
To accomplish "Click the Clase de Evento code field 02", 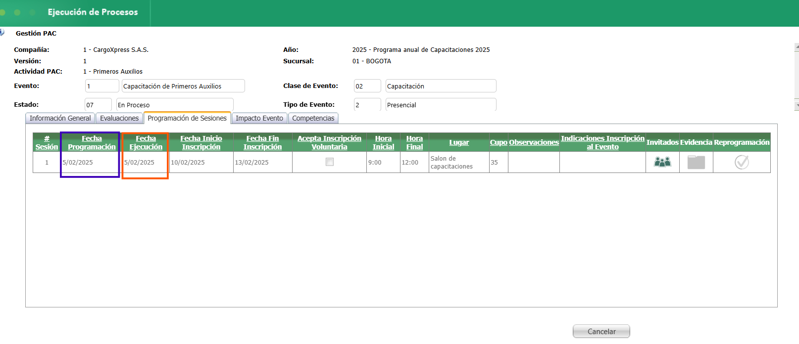I will (x=367, y=86).
